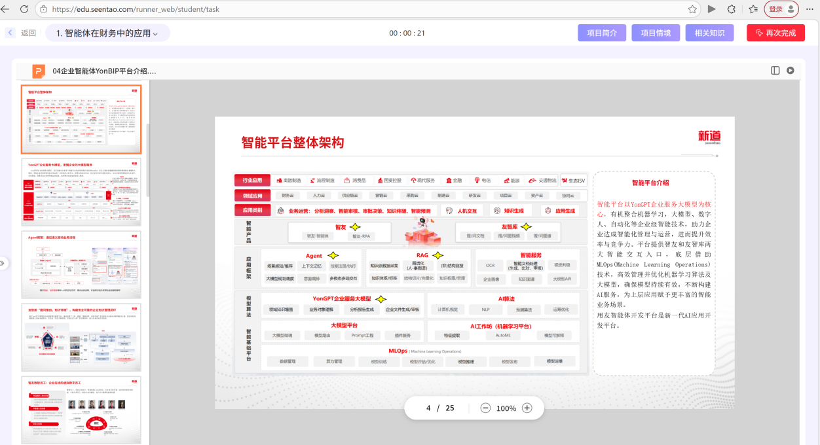
Task: Bookmark this page with the star icon
Action: pyautogui.click(x=692, y=9)
